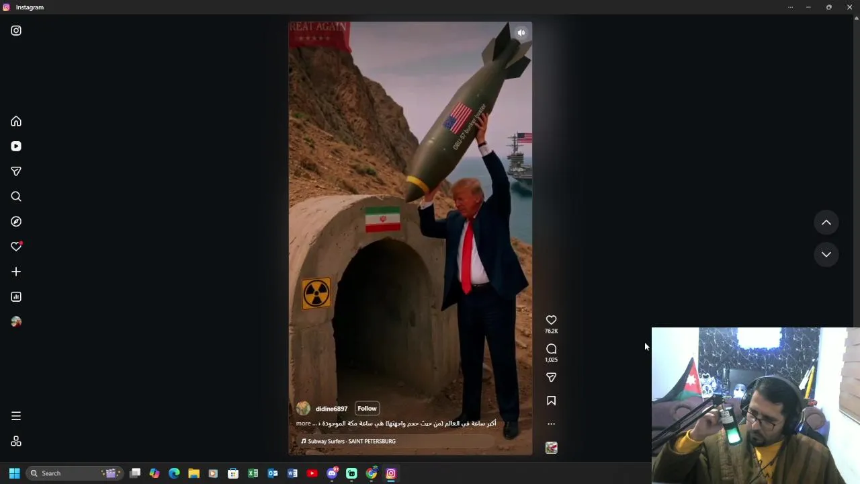Screen dimensions: 860x484
Task: Open Microsoft Store from taskbar
Action: [x=233, y=473]
